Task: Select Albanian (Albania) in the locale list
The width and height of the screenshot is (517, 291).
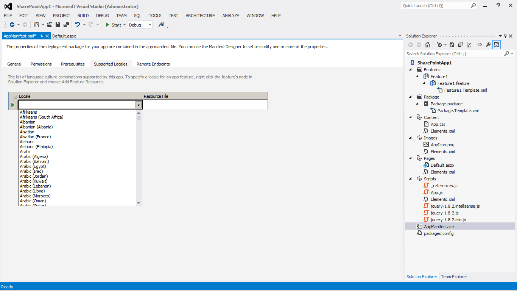Action: tap(36, 127)
